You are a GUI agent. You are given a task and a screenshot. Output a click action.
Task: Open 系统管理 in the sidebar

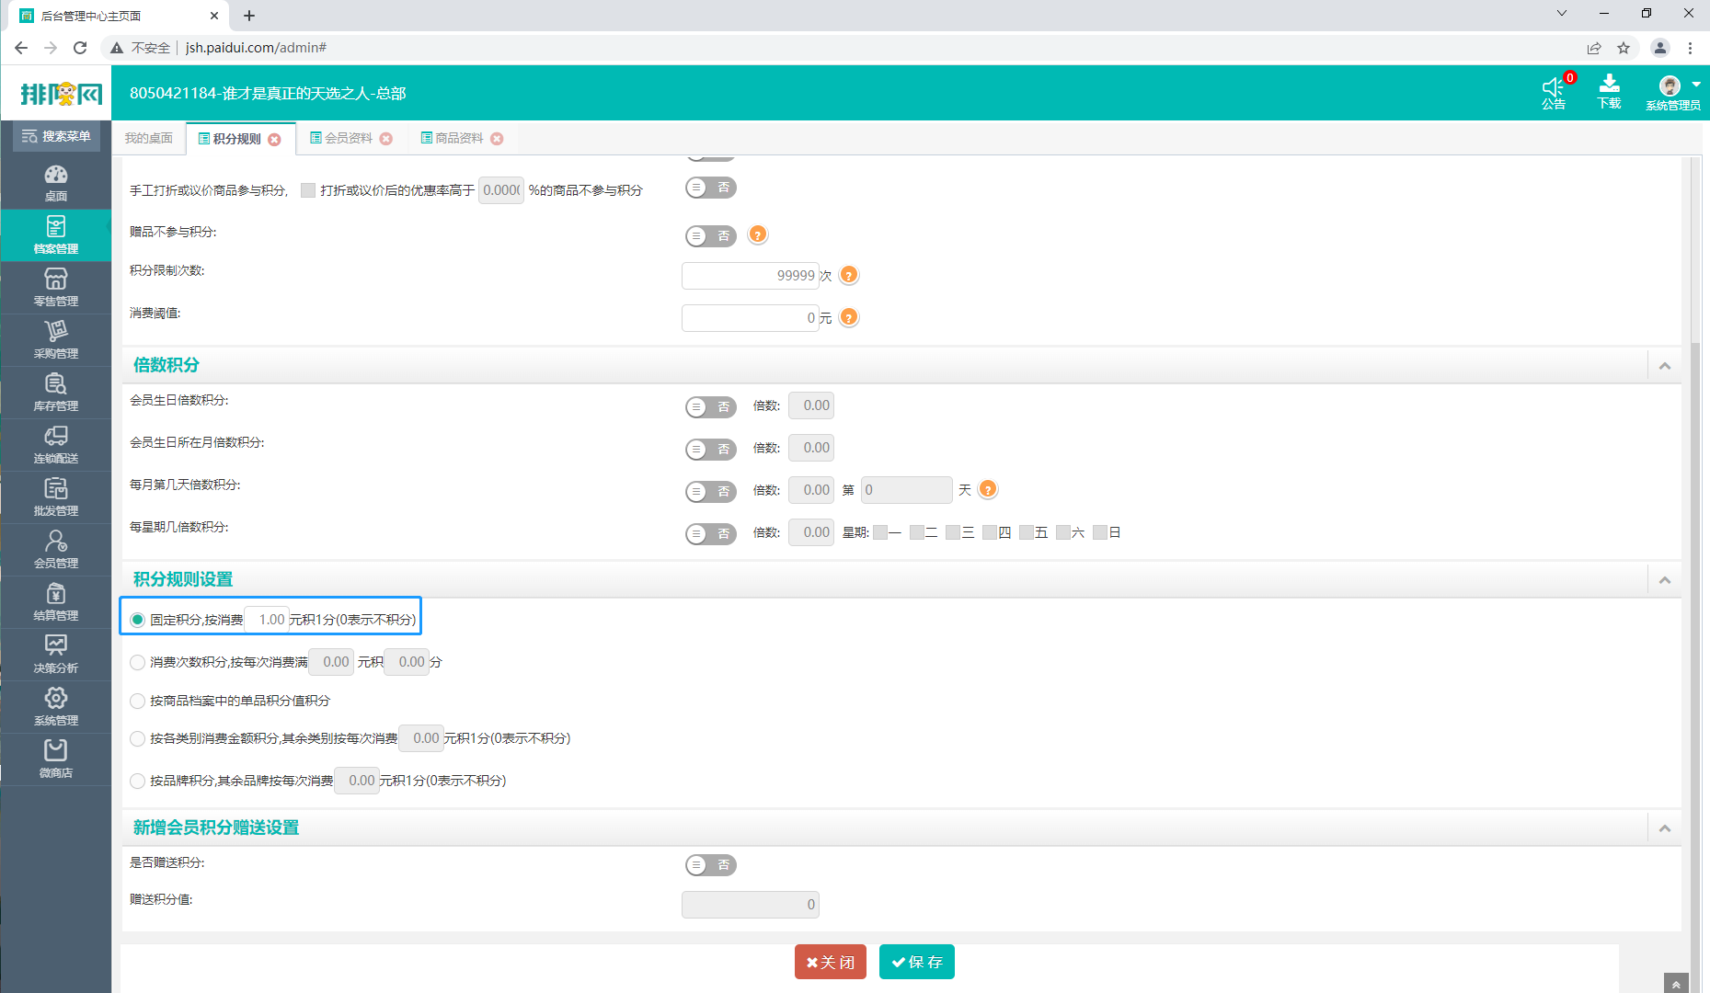click(56, 707)
